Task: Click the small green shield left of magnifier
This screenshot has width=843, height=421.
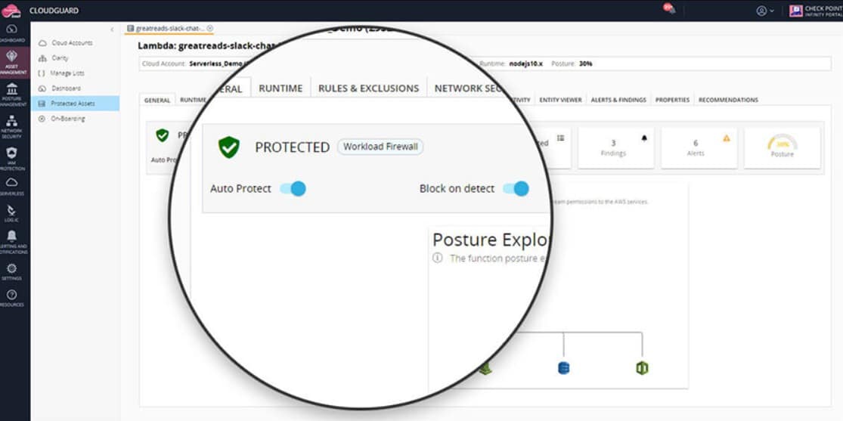Action: (162, 135)
